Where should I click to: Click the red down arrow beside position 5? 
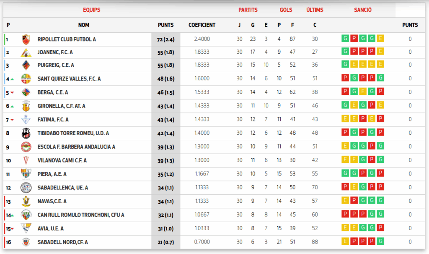(x=12, y=93)
